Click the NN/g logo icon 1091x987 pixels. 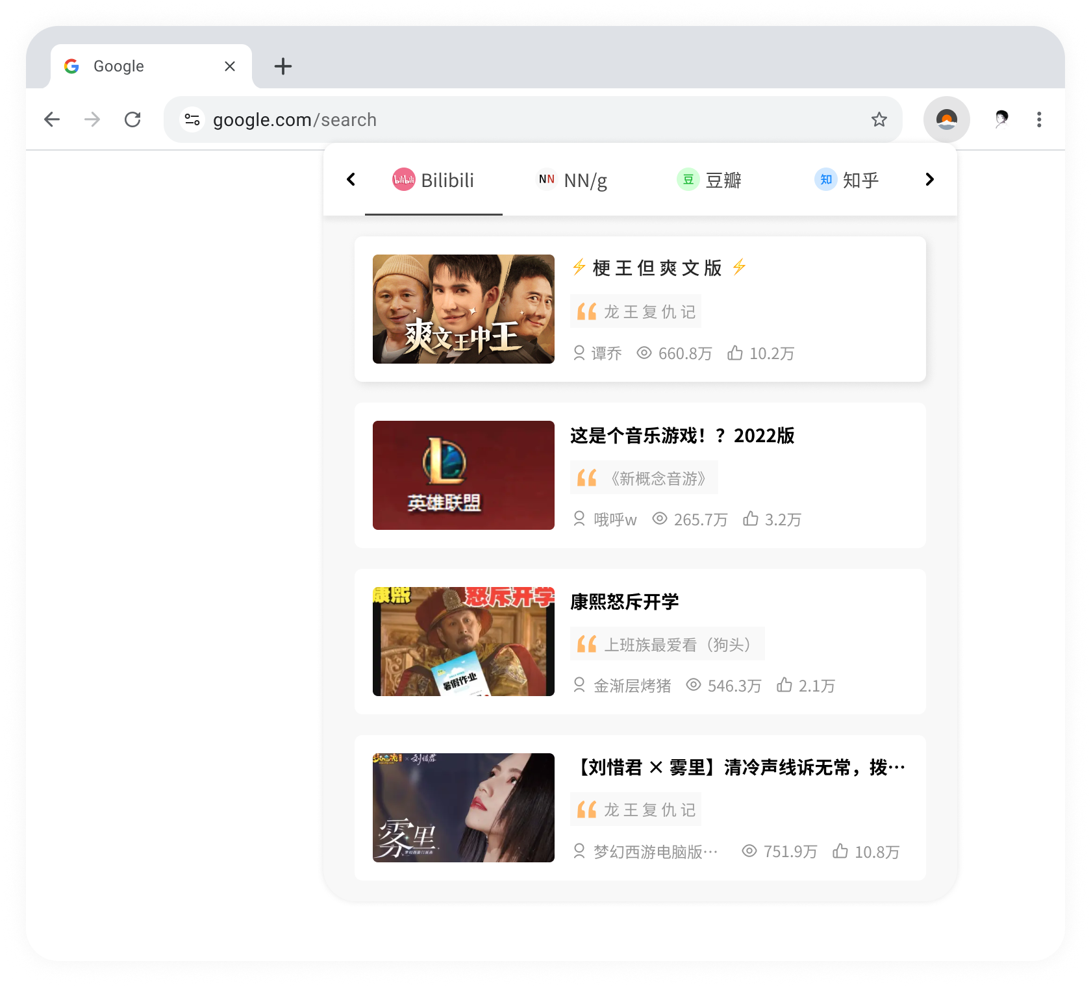coord(547,180)
